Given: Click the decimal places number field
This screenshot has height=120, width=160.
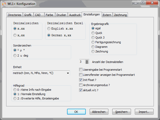Looking at the screenshot, I should (x=81, y=62).
